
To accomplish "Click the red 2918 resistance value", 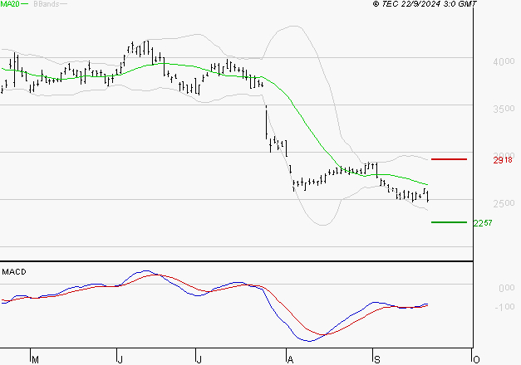I will point(503,160).
